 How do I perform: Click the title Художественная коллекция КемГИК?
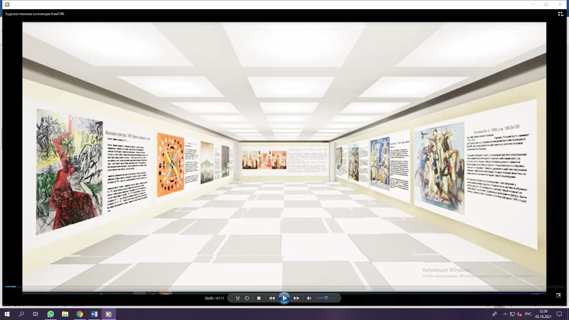[x=35, y=14]
